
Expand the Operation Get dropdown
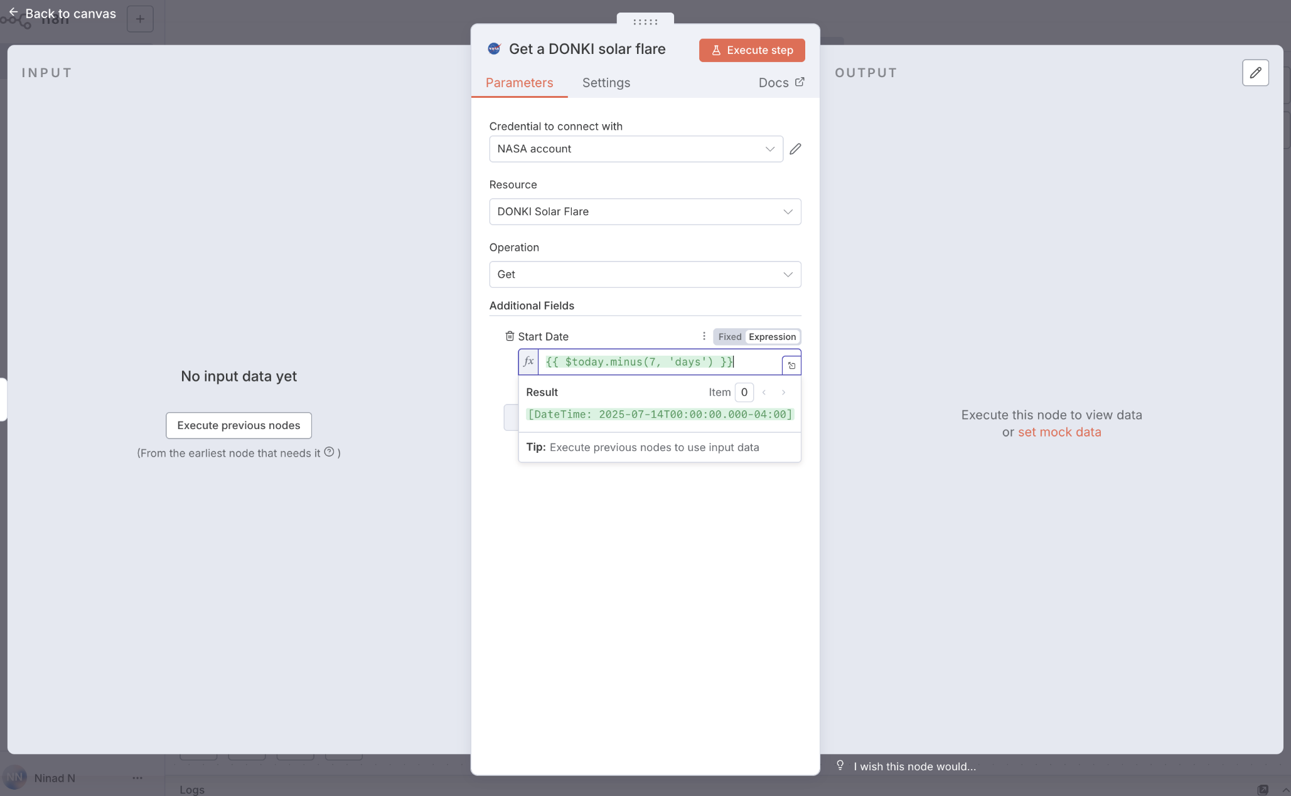point(645,275)
